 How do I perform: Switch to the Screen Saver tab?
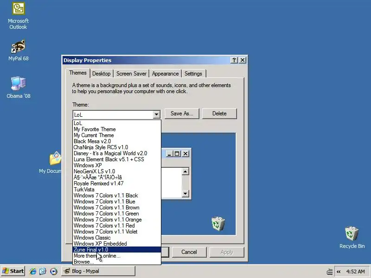pyautogui.click(x=131, y=74)
